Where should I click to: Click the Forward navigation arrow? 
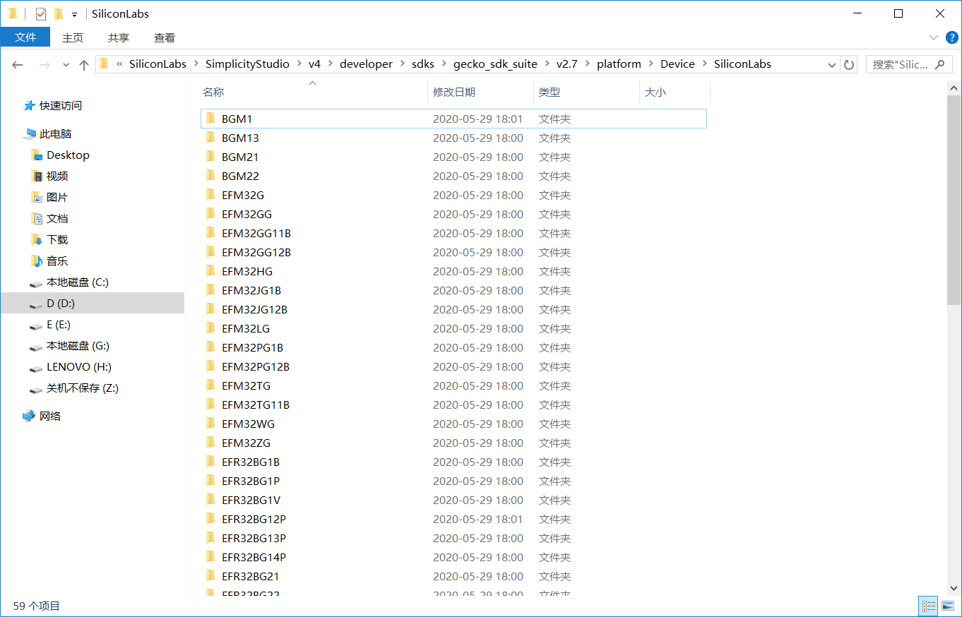44,64
